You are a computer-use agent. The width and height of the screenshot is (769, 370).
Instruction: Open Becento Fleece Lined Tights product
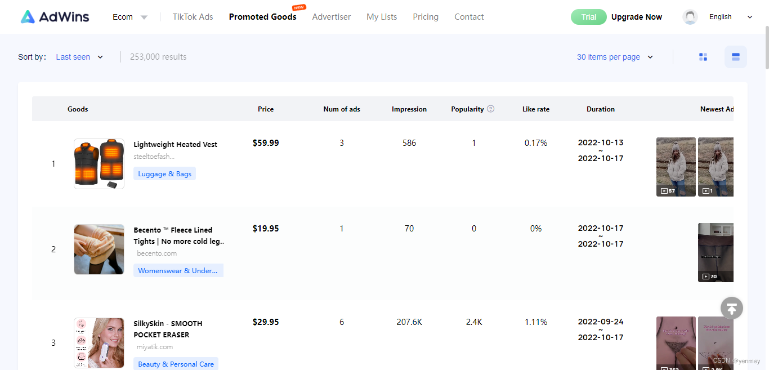[179, 235]
